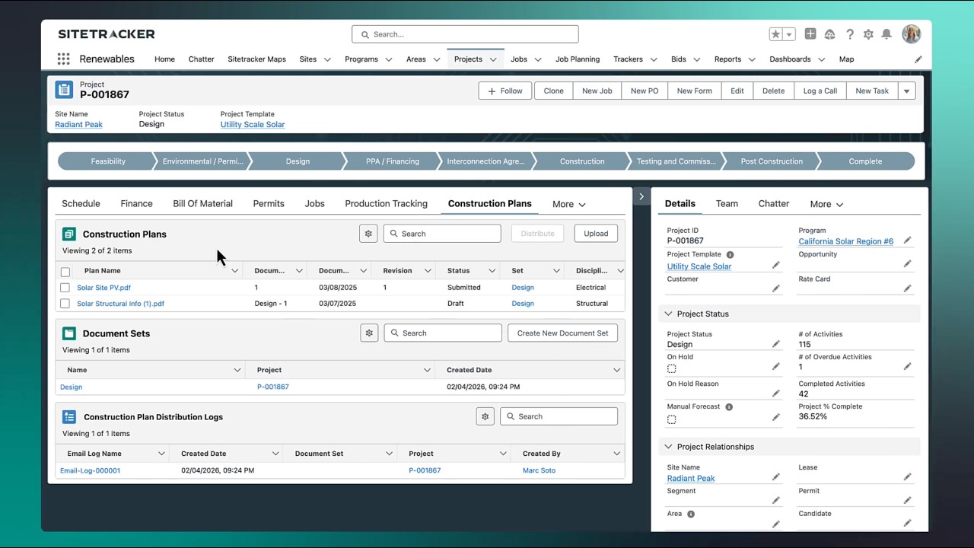974x548 pixels.
Task: Edit the Project Template field pencil
Action: (x=775, y=265)
